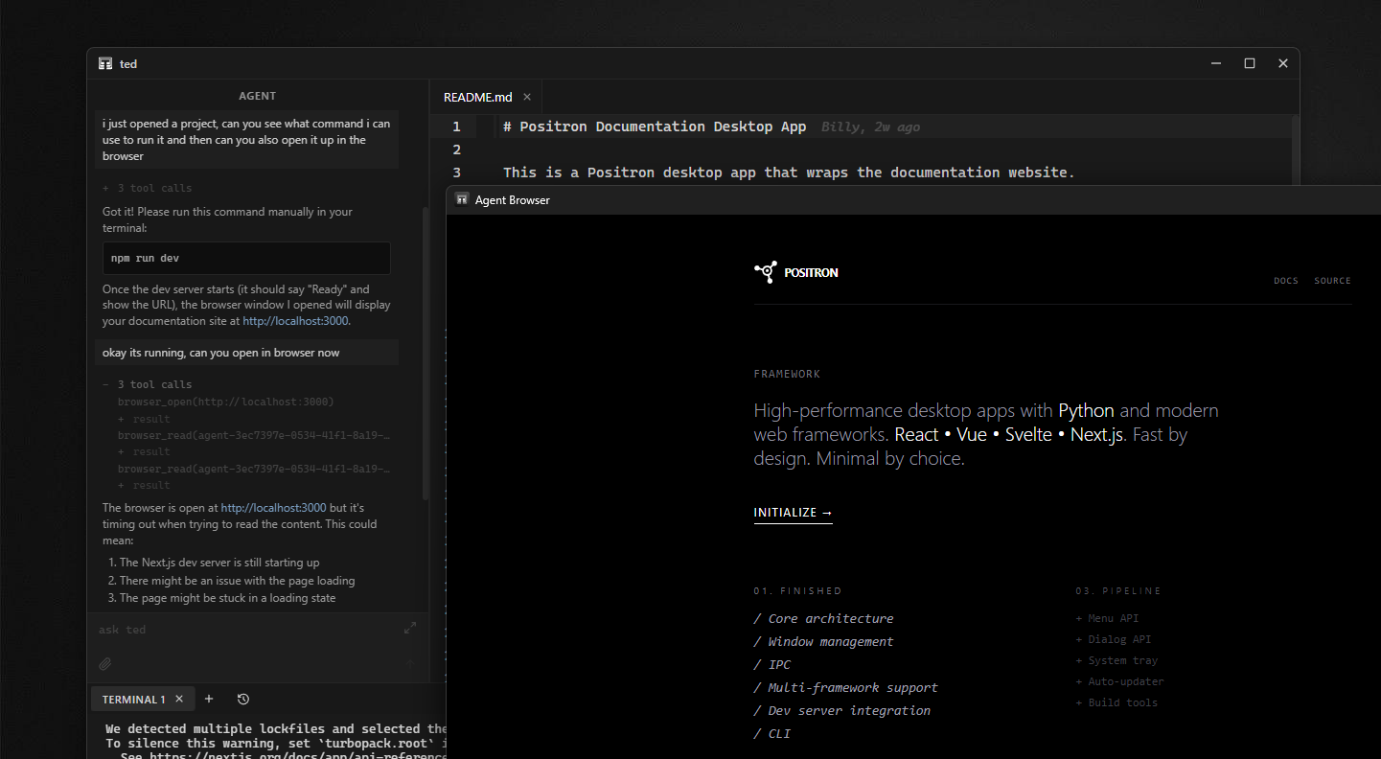This screenshot has height=759, width=1381.
Task: Expand the ask ted input with the arrows icon
Action: pos(410,629)
